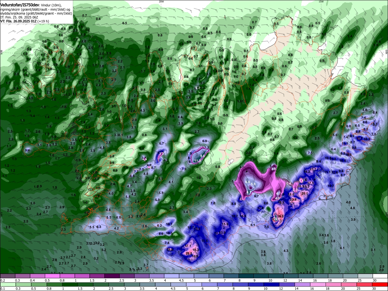Click the light purple 14 swatch in lower legend row

(303, 284)
